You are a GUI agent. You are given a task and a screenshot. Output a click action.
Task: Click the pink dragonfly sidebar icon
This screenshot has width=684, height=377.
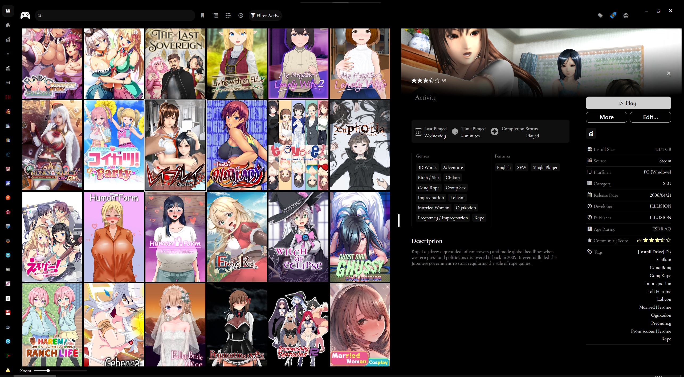click(8, 284)
